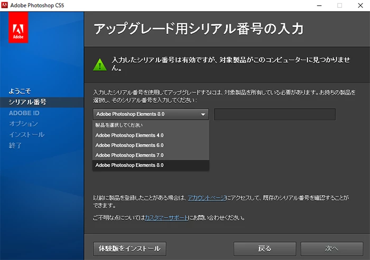Click the アップグレード用シリアル番号の入力 heading
The height and width of the screenshot is (260, 370).
coord(198,29)
